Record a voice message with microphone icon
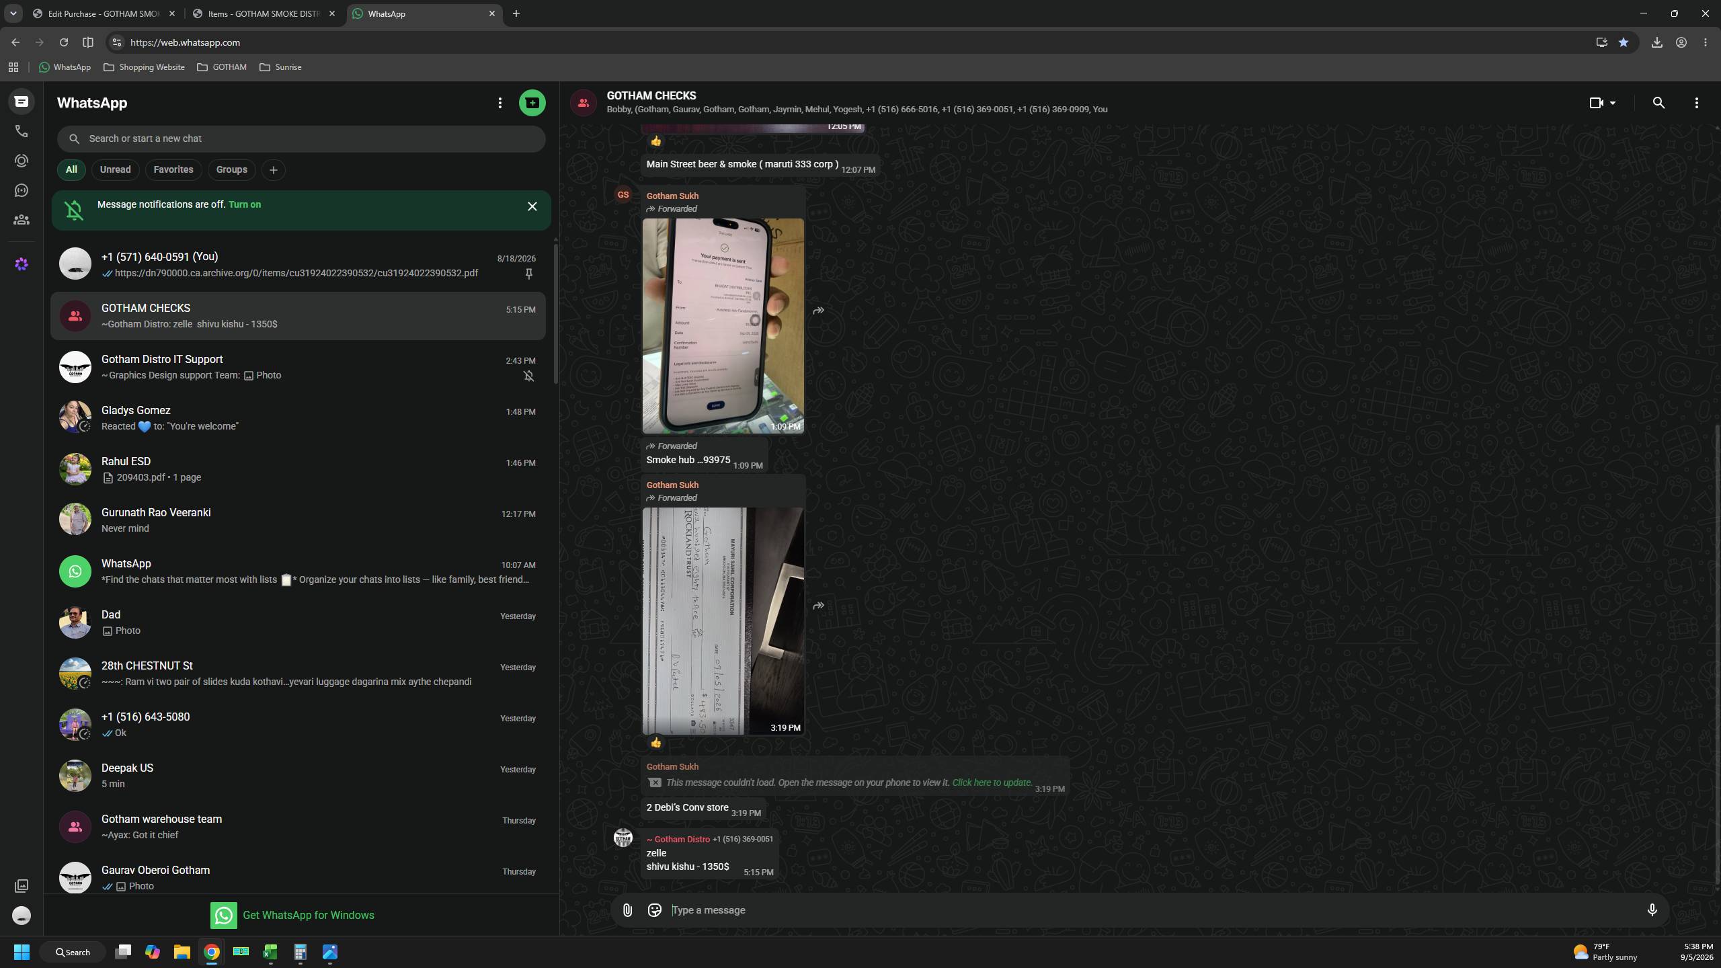Viewport: 1721px width, 968px height. pos(1652,910)
